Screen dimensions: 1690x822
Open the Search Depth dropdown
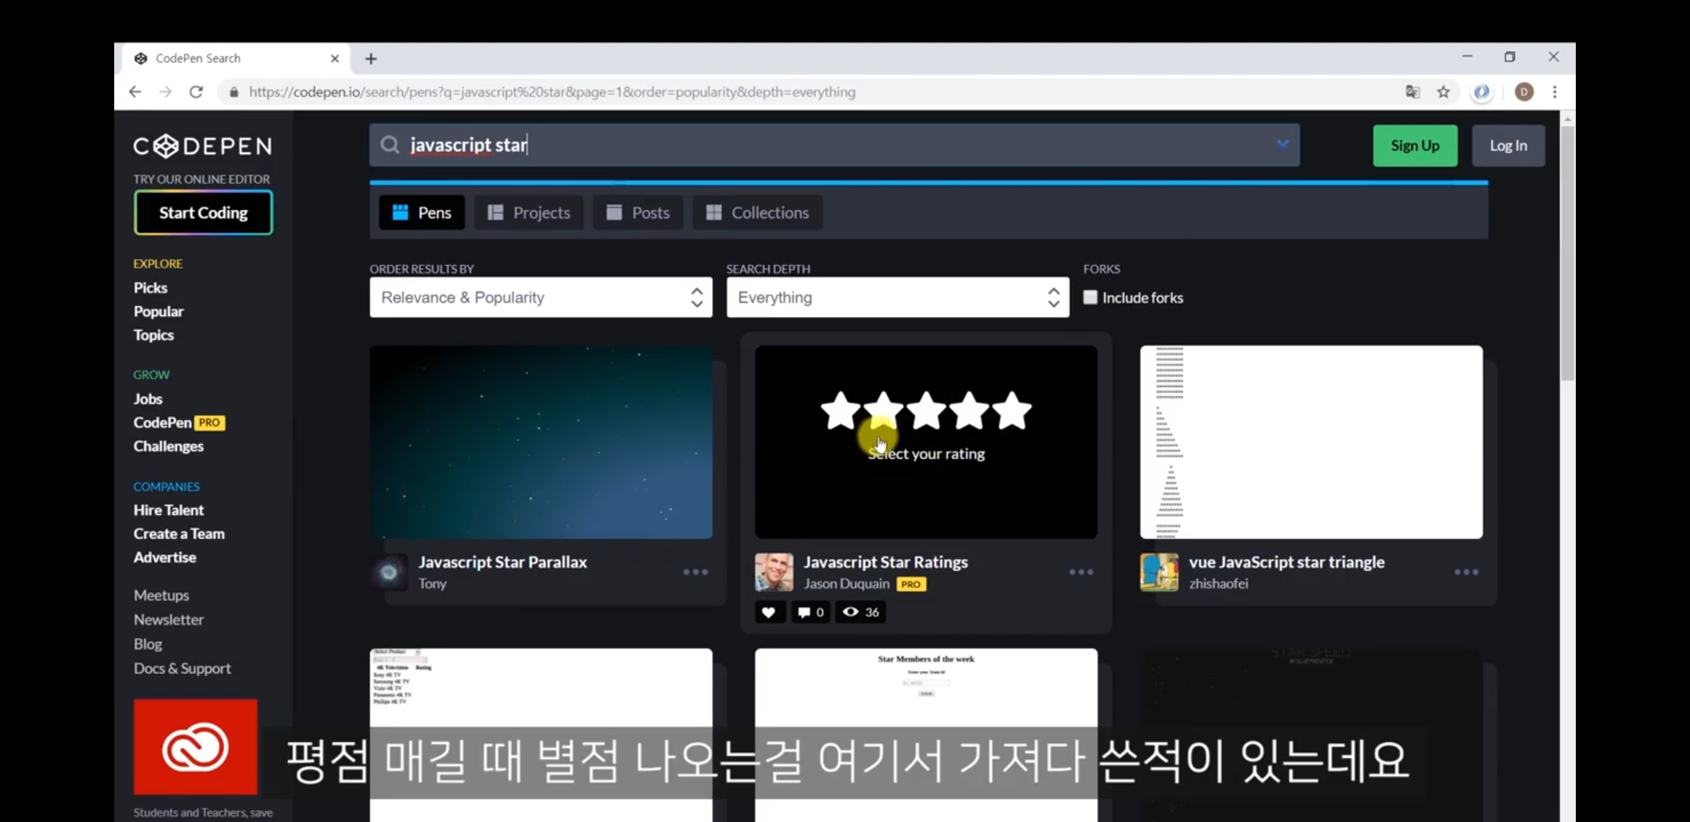(x=898, y=297)
